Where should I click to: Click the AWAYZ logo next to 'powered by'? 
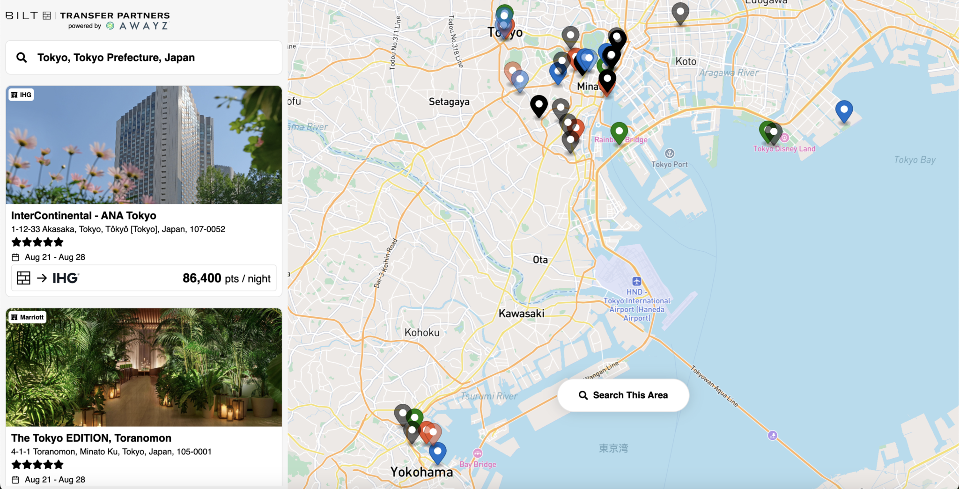coord(138,26)
